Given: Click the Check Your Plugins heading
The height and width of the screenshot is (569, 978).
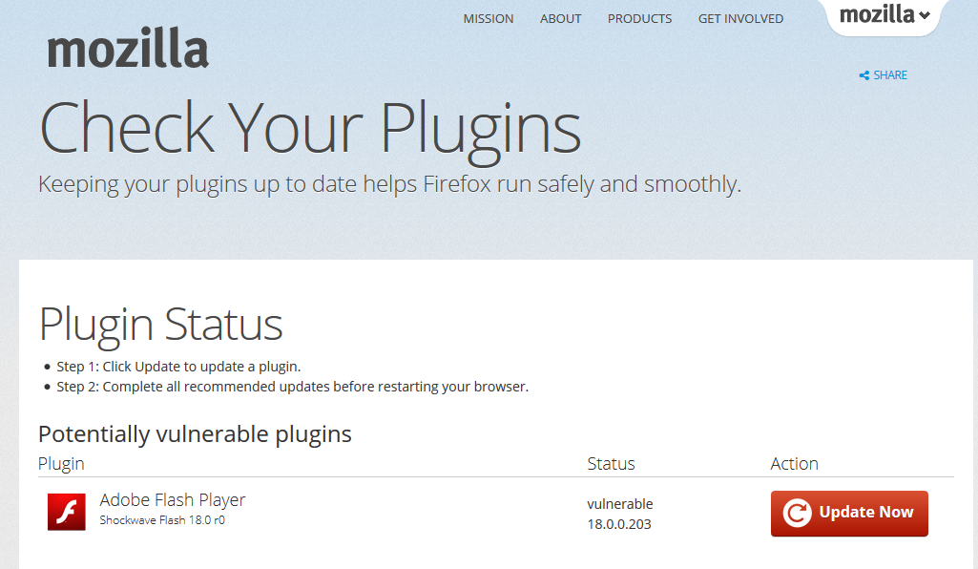Looking at the screenshot, I should pyautogui.click(x=310, y=131).
